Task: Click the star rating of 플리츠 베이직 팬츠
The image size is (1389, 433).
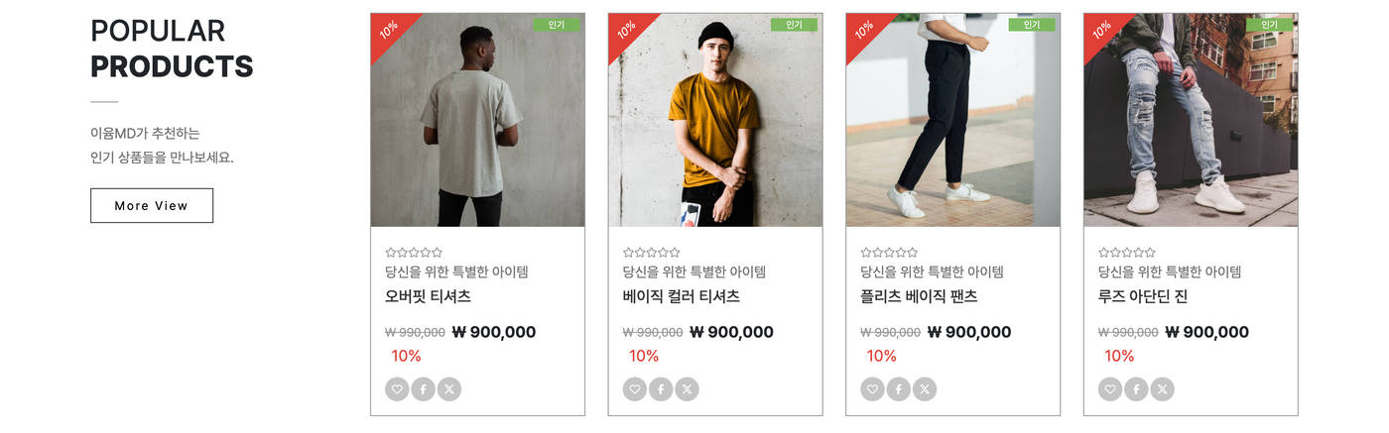Action: tap(890, 253)
